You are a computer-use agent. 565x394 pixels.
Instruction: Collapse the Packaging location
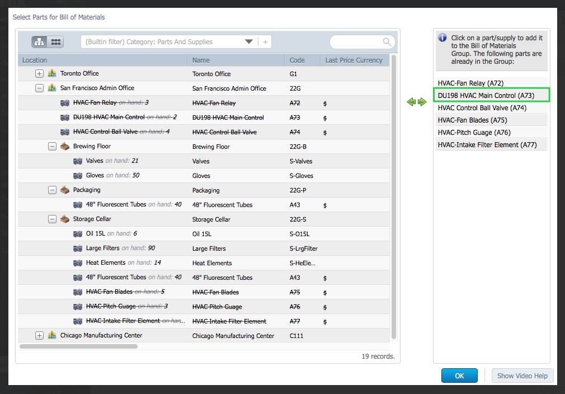[x=52, y=190]
